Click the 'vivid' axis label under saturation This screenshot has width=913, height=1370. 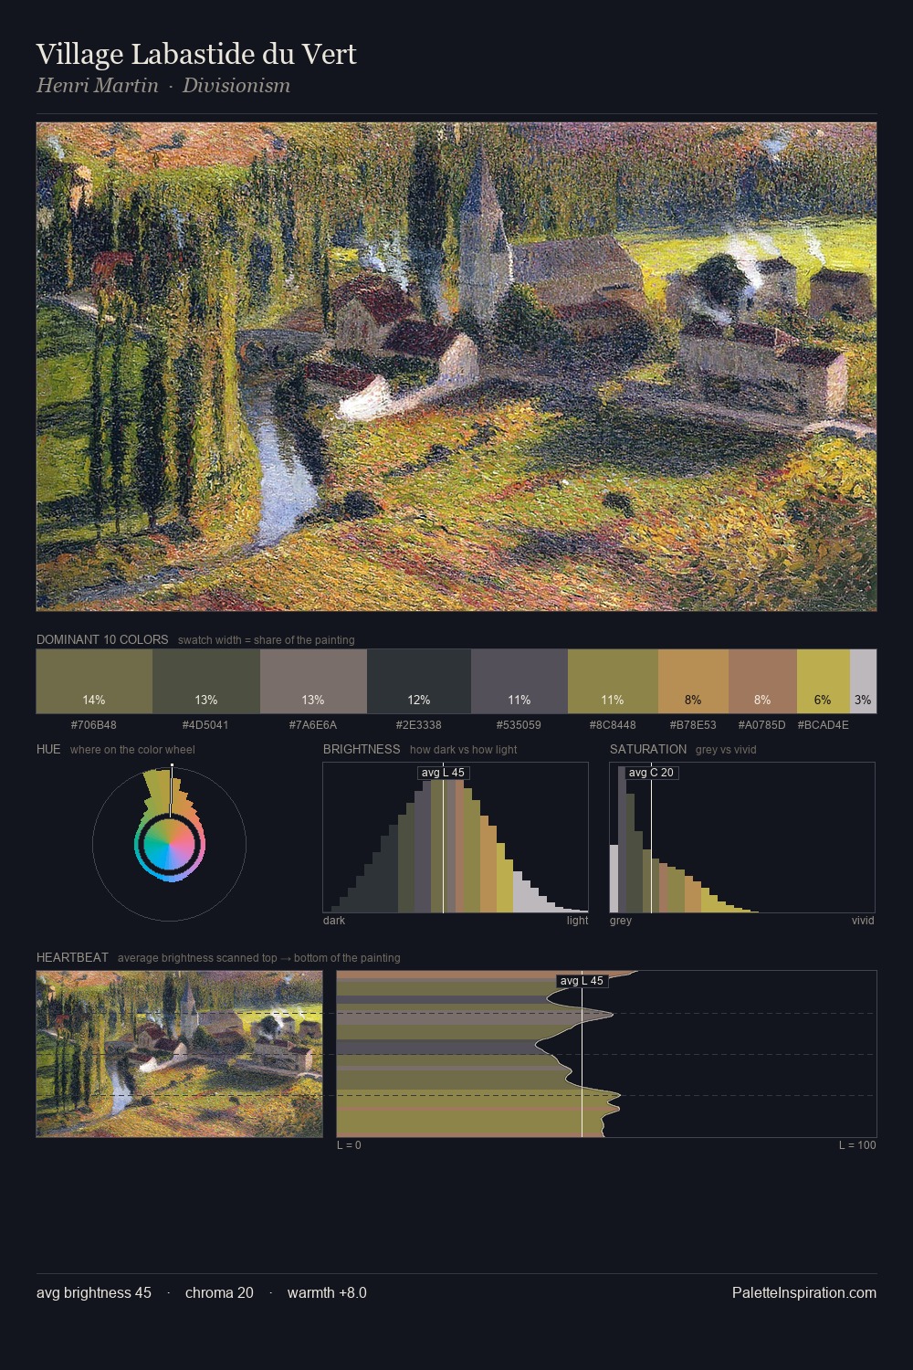pyautogui.click(x=863, y=921)
